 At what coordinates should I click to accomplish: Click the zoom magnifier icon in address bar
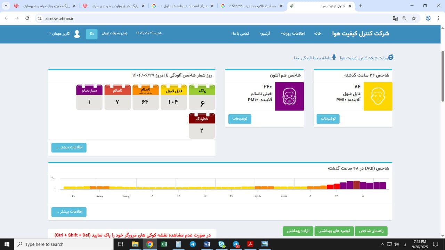404,18
